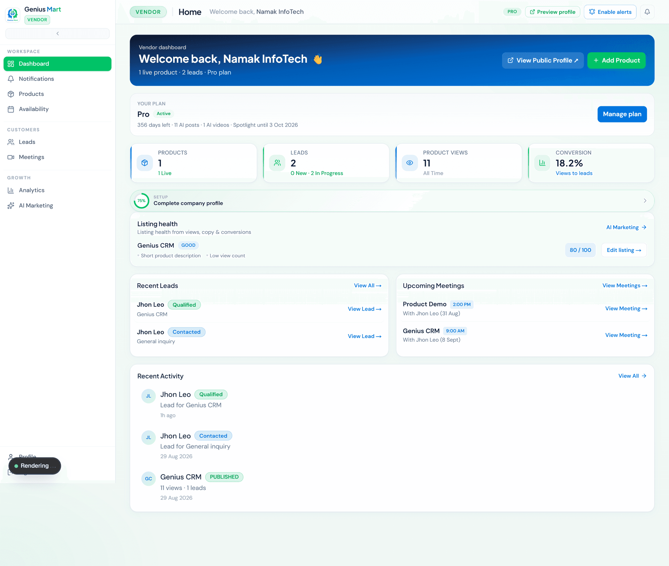The height and width of the screenshot is (566, 669).
Task: Click the Qualified tag in Recent Leads
Action: (x=184, y=305)
